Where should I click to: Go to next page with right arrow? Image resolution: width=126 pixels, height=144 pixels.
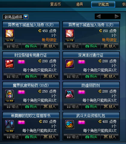117,16
